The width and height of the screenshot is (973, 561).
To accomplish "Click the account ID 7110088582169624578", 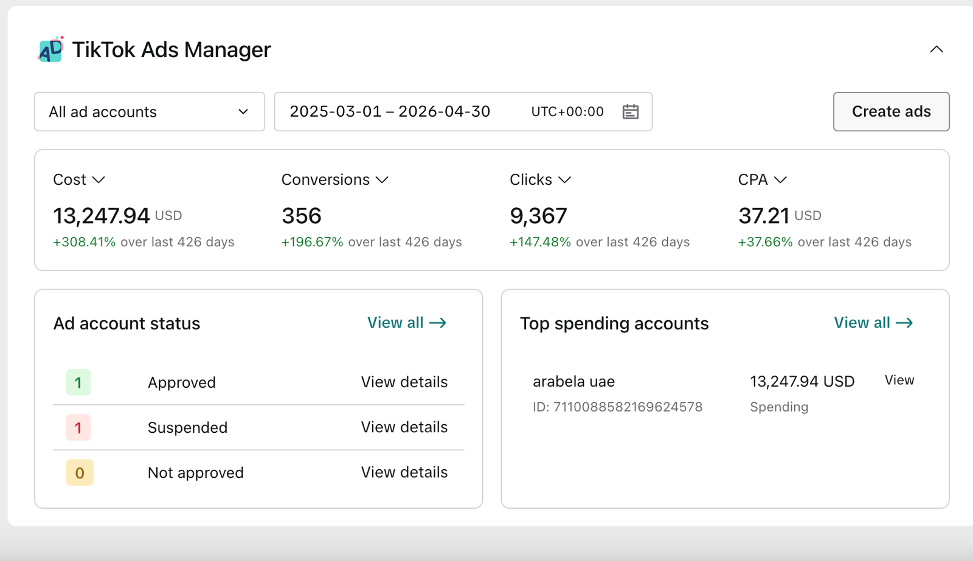I will click(x=618, y=407).
